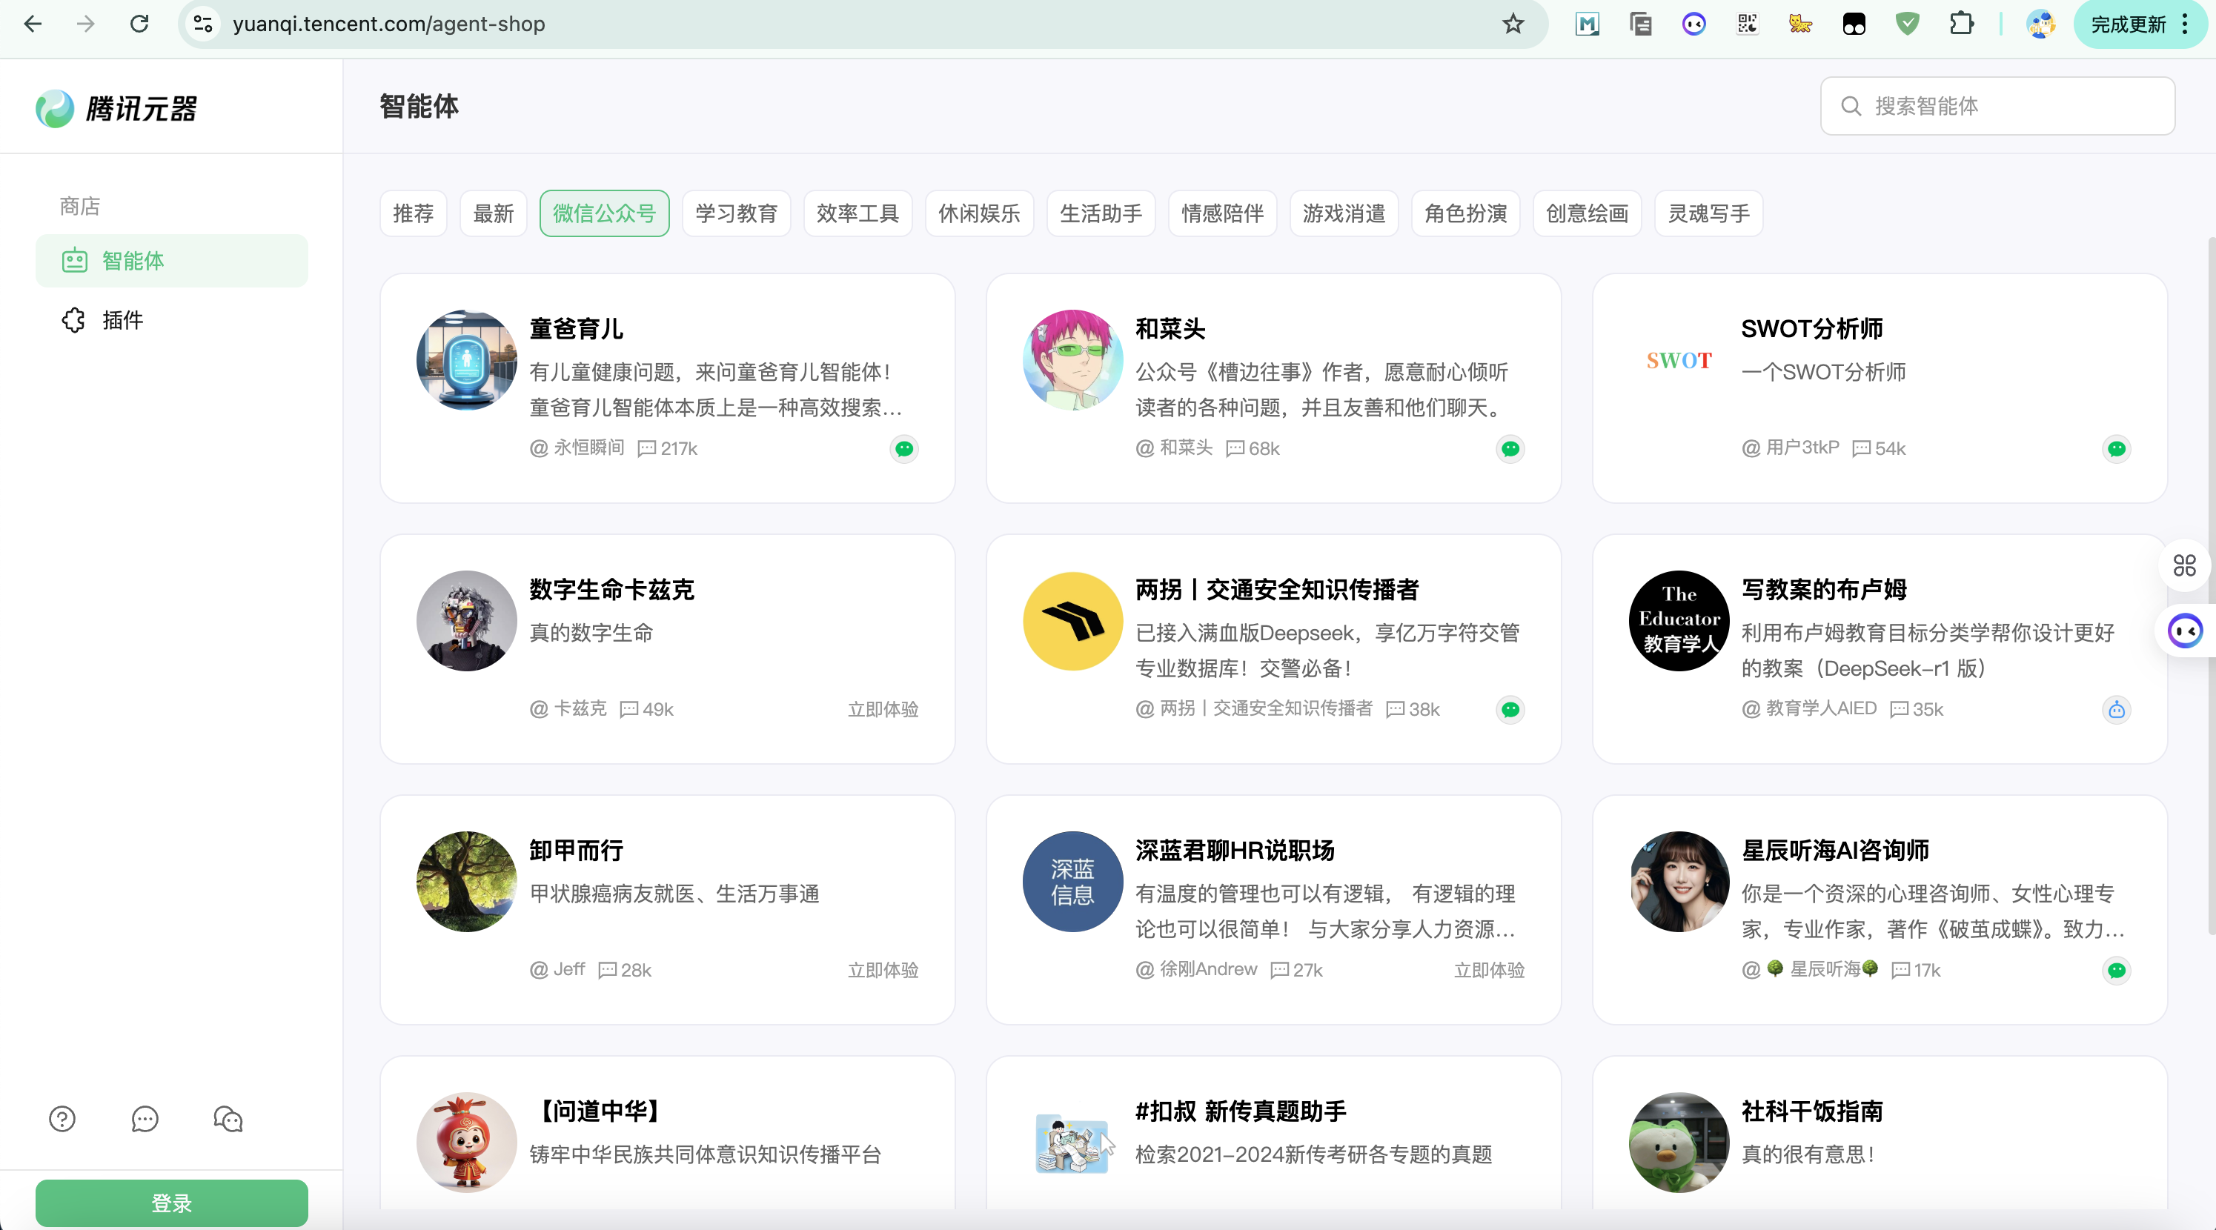Click the help question-mark icon in sidebar
Image resolution: width=2216 pixels, height=1230 pixels.
[62, 1119]
